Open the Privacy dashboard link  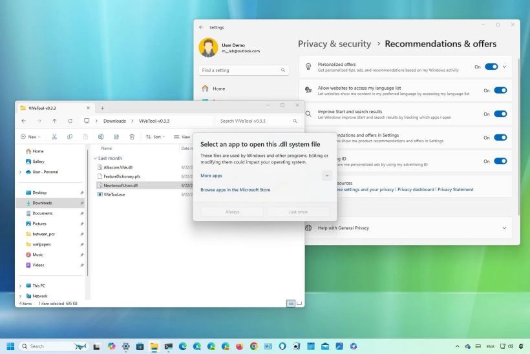click(x=415, y=190)
